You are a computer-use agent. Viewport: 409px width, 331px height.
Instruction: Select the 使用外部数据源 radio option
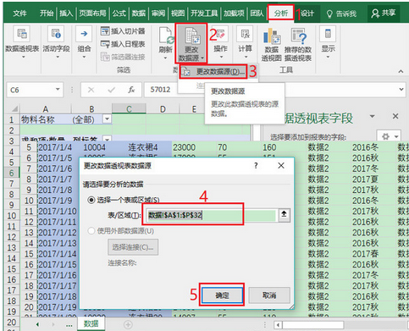(91, 231)
